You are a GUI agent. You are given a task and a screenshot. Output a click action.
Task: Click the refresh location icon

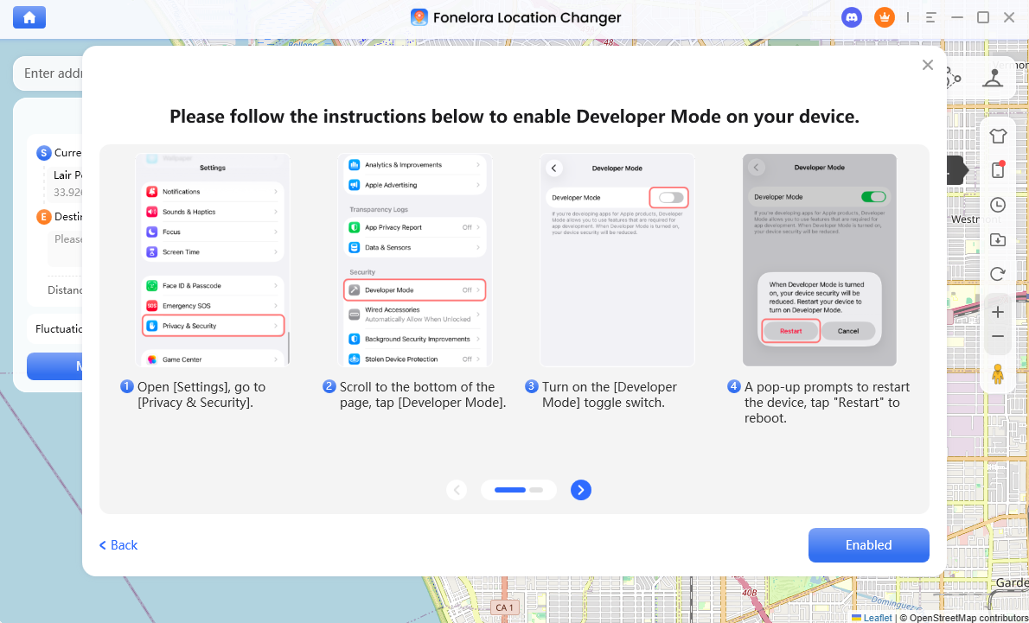998,274
